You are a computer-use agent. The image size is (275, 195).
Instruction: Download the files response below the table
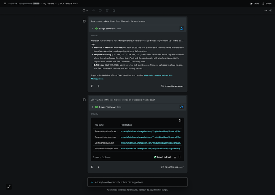pos(98,167)
